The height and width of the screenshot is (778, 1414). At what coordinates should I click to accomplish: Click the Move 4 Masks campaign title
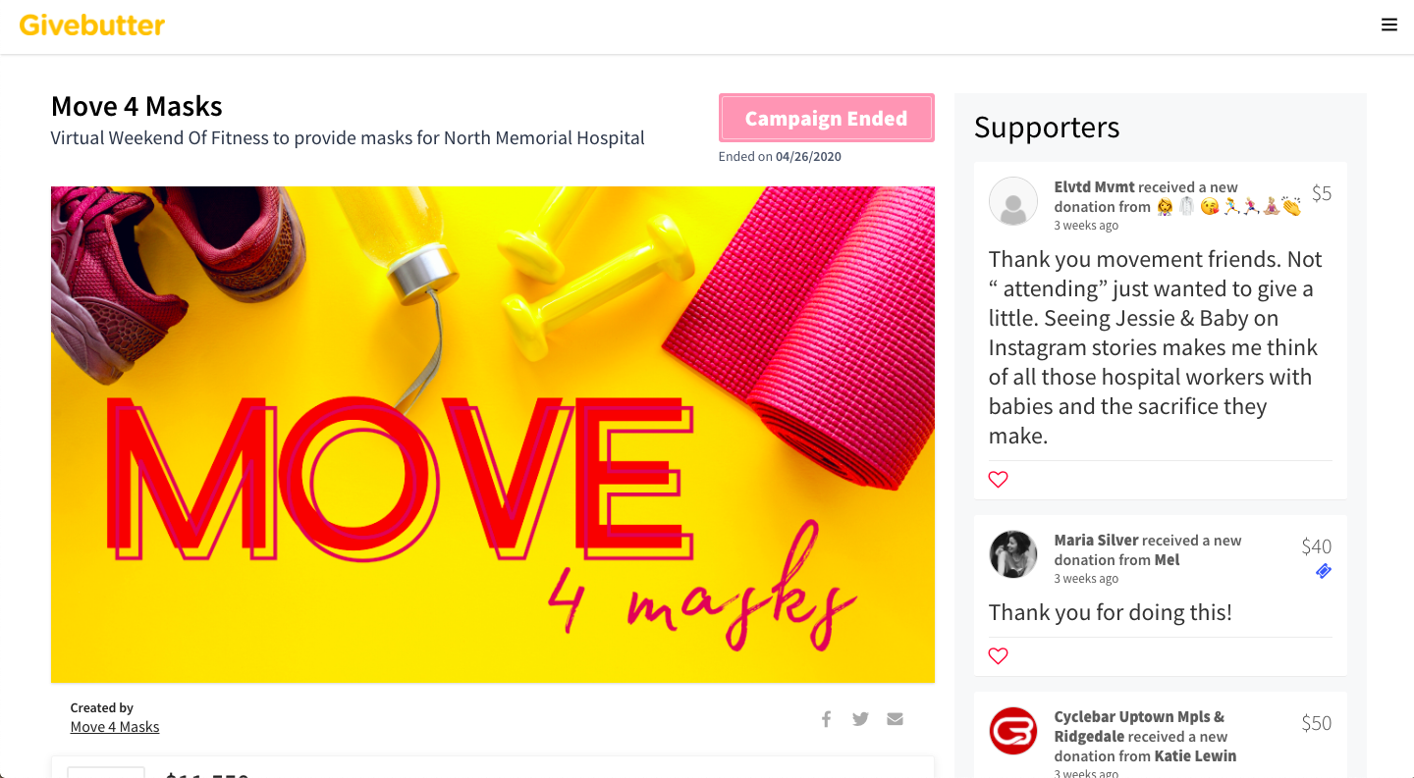tap(136, 106)
